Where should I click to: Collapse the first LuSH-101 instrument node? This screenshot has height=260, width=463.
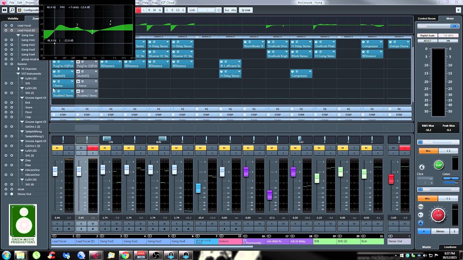pyautogui.click(x=22, y=78)
